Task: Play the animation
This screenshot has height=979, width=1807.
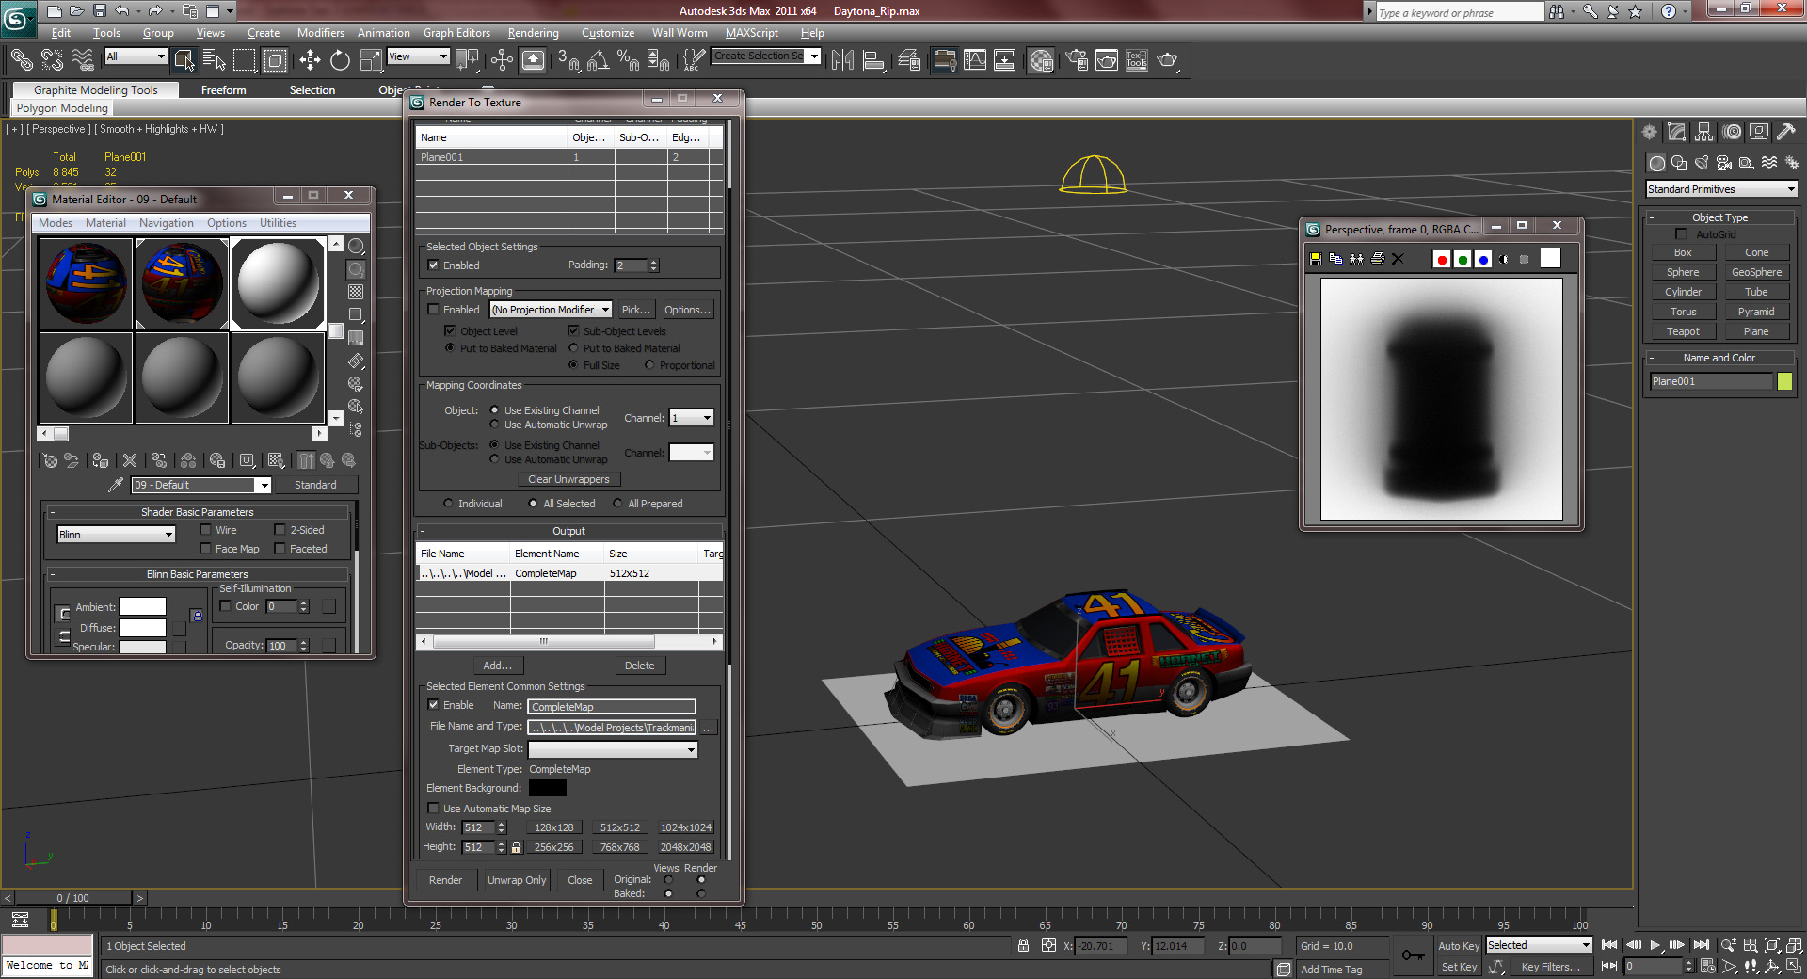Action: 1655,946
